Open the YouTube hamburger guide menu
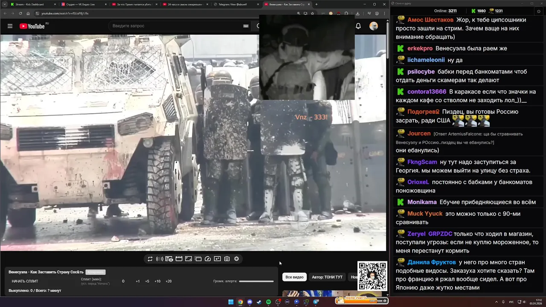The width and height of the screenshot is (546, 307). click(10, 26)
